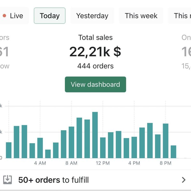Image resolution: width=191 pixels, height=191 pixels.
Task: Open the Yesterday tab
Action: coord(92,16)
